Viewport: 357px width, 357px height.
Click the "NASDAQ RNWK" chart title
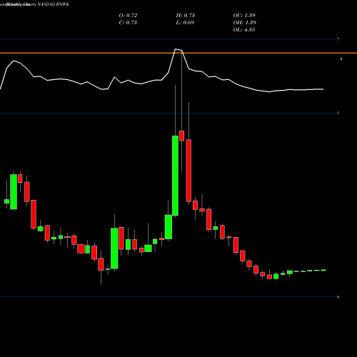[53, 4]
